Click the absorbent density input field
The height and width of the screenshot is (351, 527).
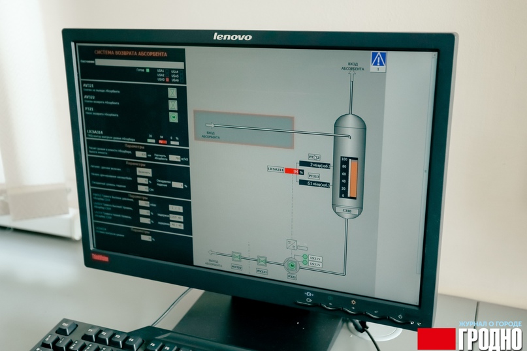tap(175, 158)
